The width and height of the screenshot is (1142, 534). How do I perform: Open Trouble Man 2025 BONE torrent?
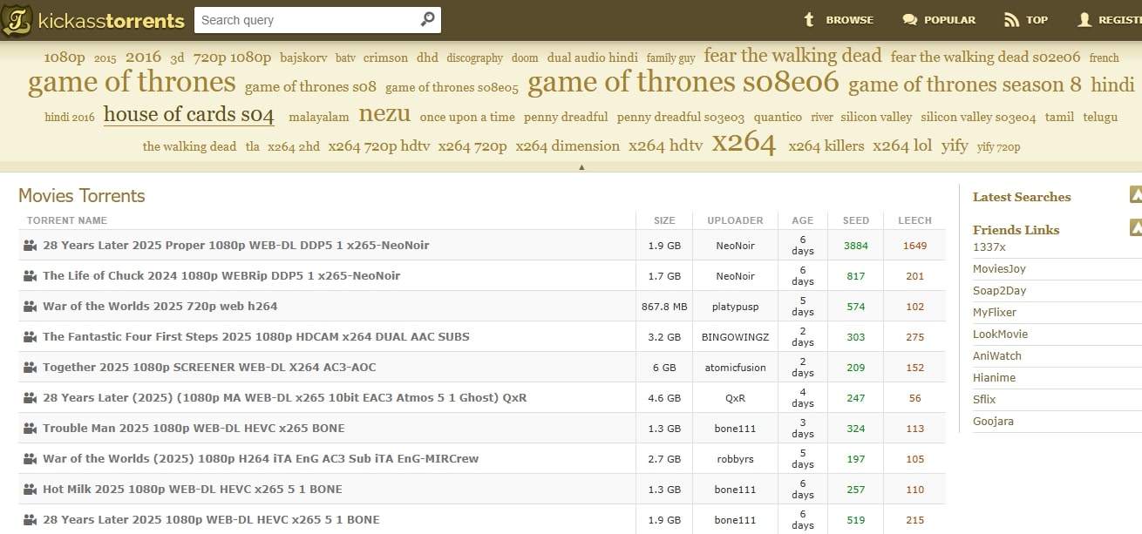(194, 429)
